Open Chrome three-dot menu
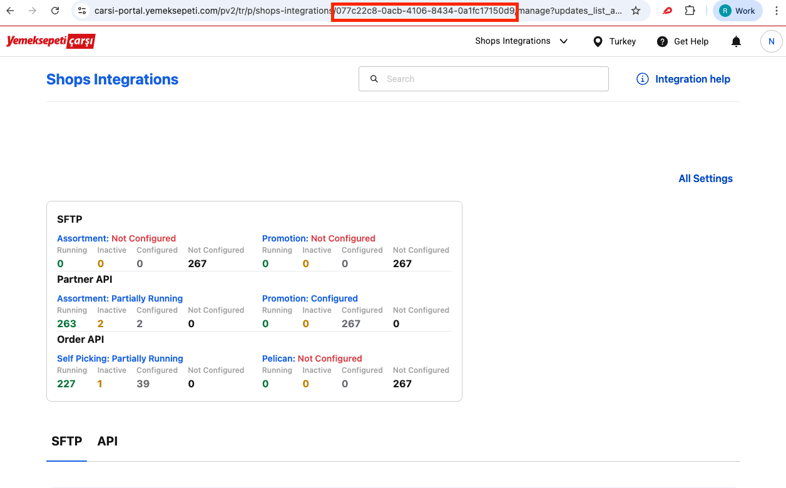 coord(775,11)
